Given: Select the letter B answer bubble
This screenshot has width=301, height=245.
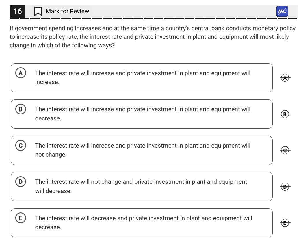Looking at the screenshot, I should tap(21, 109).
